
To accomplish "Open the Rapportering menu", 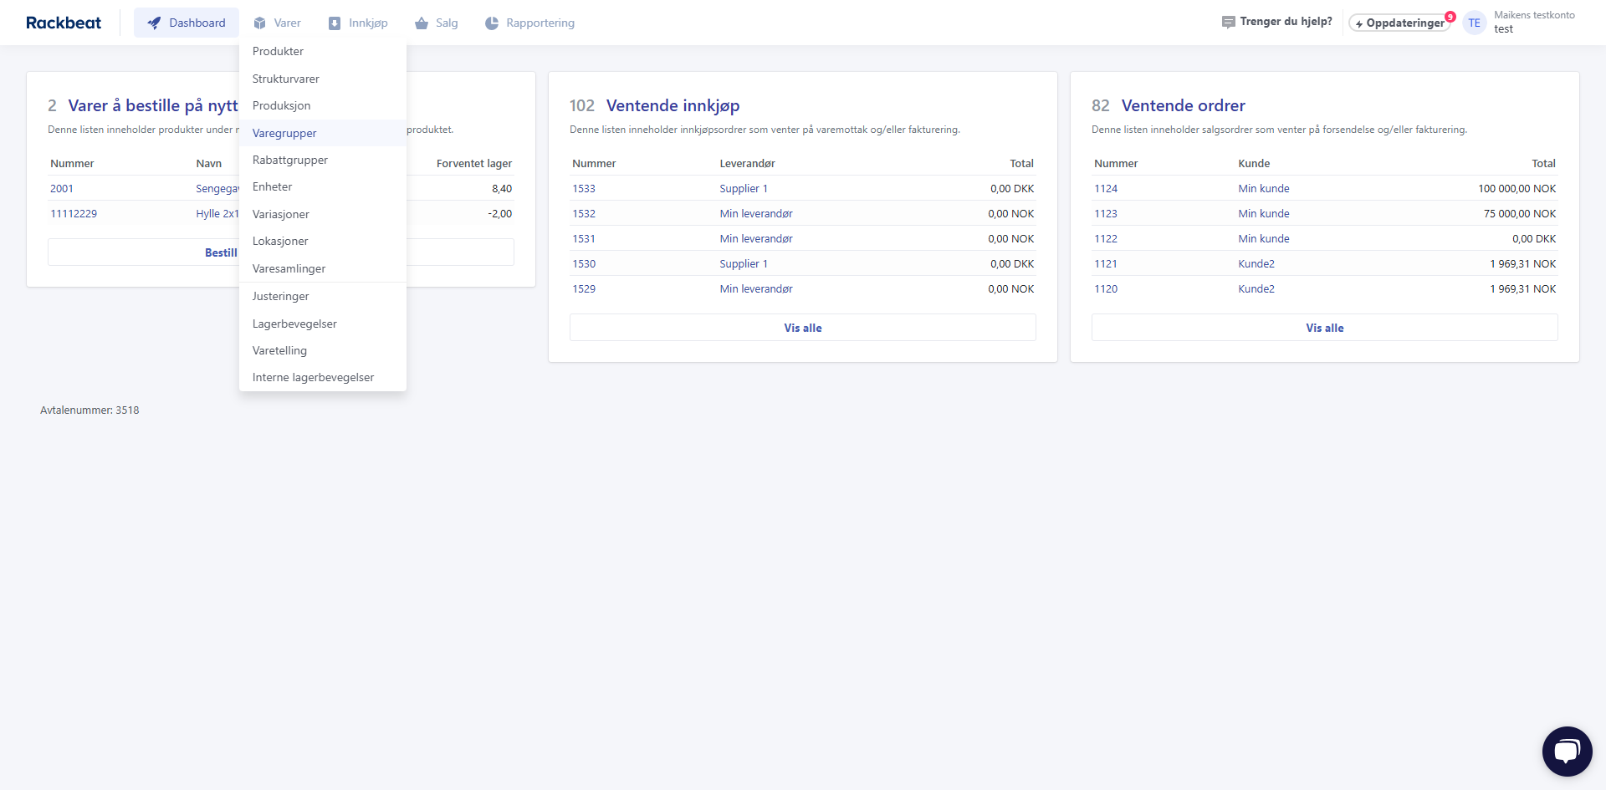I will pyautogui.click(x=530, y=23).
